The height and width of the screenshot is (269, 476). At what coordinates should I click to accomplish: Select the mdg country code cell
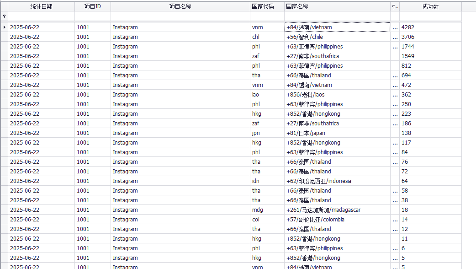coord(267,210)
